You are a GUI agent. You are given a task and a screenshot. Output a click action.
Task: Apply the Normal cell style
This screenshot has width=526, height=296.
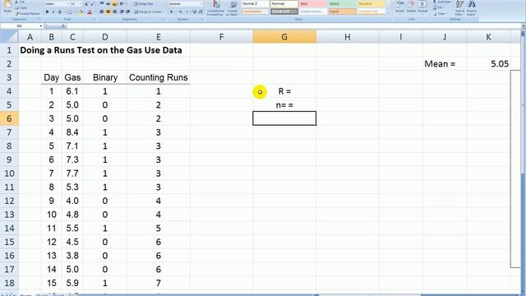point(284,3)
